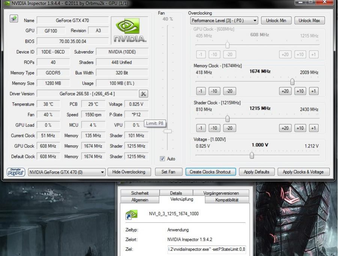Increase Memory Clock by 1 MHz
Viewport: 338px width, 256px height.
(313, 91)
